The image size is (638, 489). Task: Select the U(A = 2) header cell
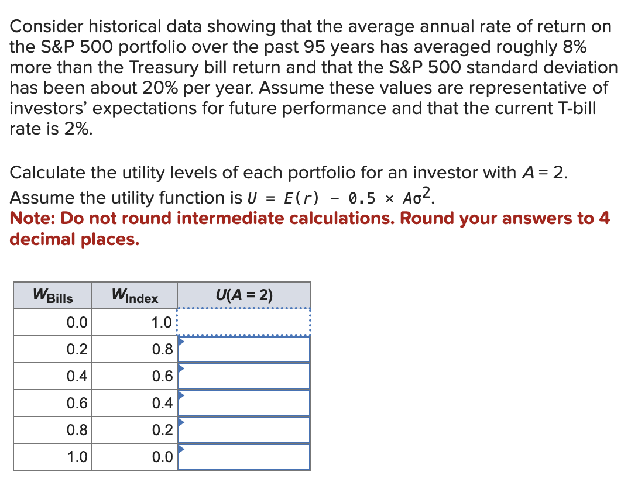coord(244,295)
